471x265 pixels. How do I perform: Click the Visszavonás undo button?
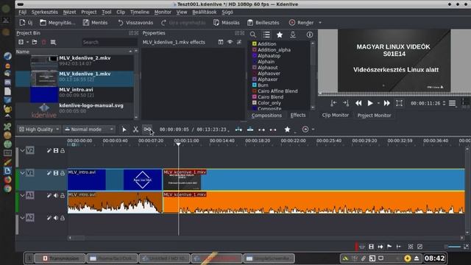coord(135,23)
